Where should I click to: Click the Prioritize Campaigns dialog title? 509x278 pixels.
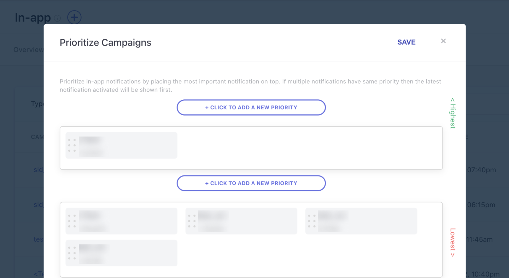point(105,42)
